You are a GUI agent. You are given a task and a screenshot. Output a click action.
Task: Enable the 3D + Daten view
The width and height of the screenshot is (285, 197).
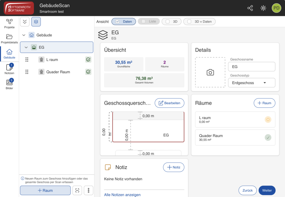click(199, 22)
